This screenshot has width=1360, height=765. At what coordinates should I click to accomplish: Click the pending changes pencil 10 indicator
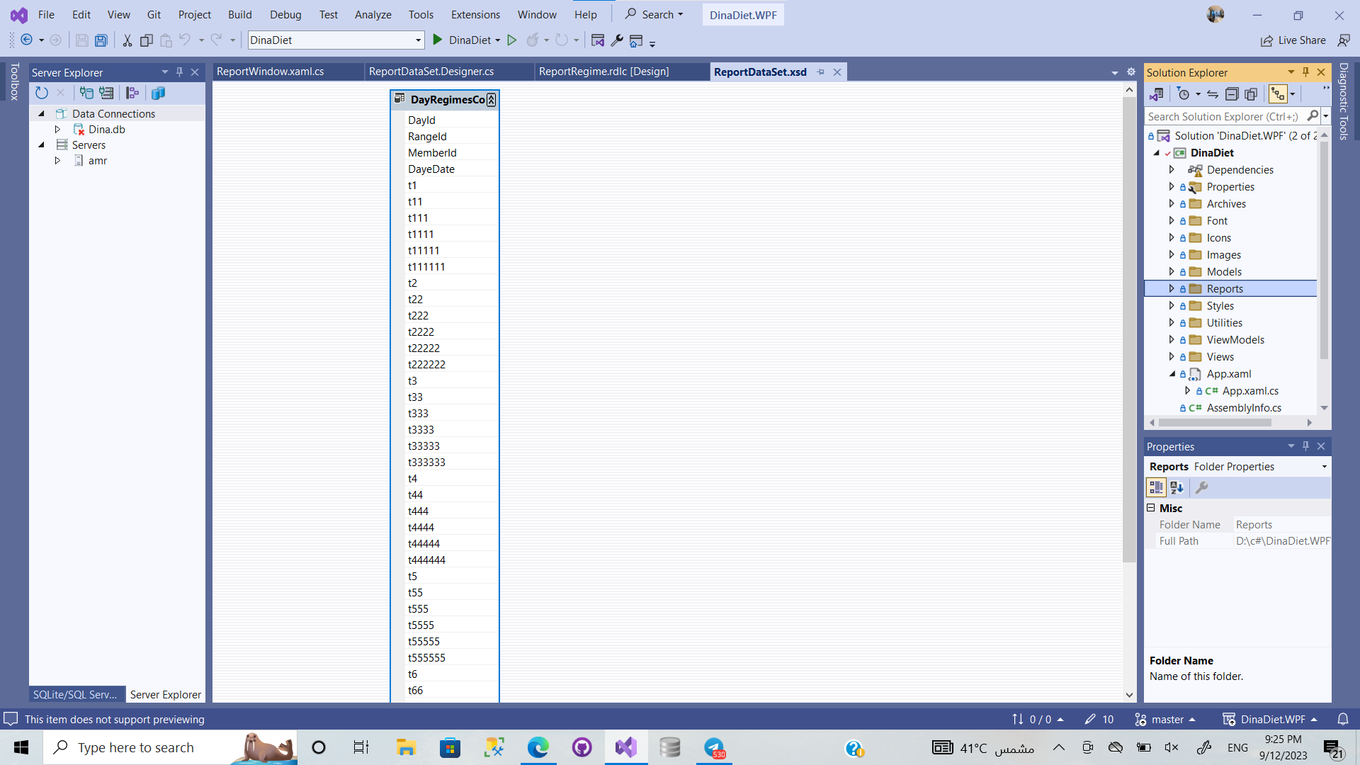(1099, 720)
